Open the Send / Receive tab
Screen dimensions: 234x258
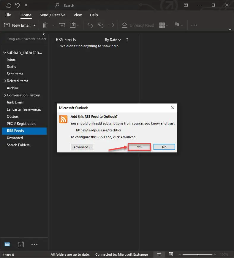tap(52, 15)
